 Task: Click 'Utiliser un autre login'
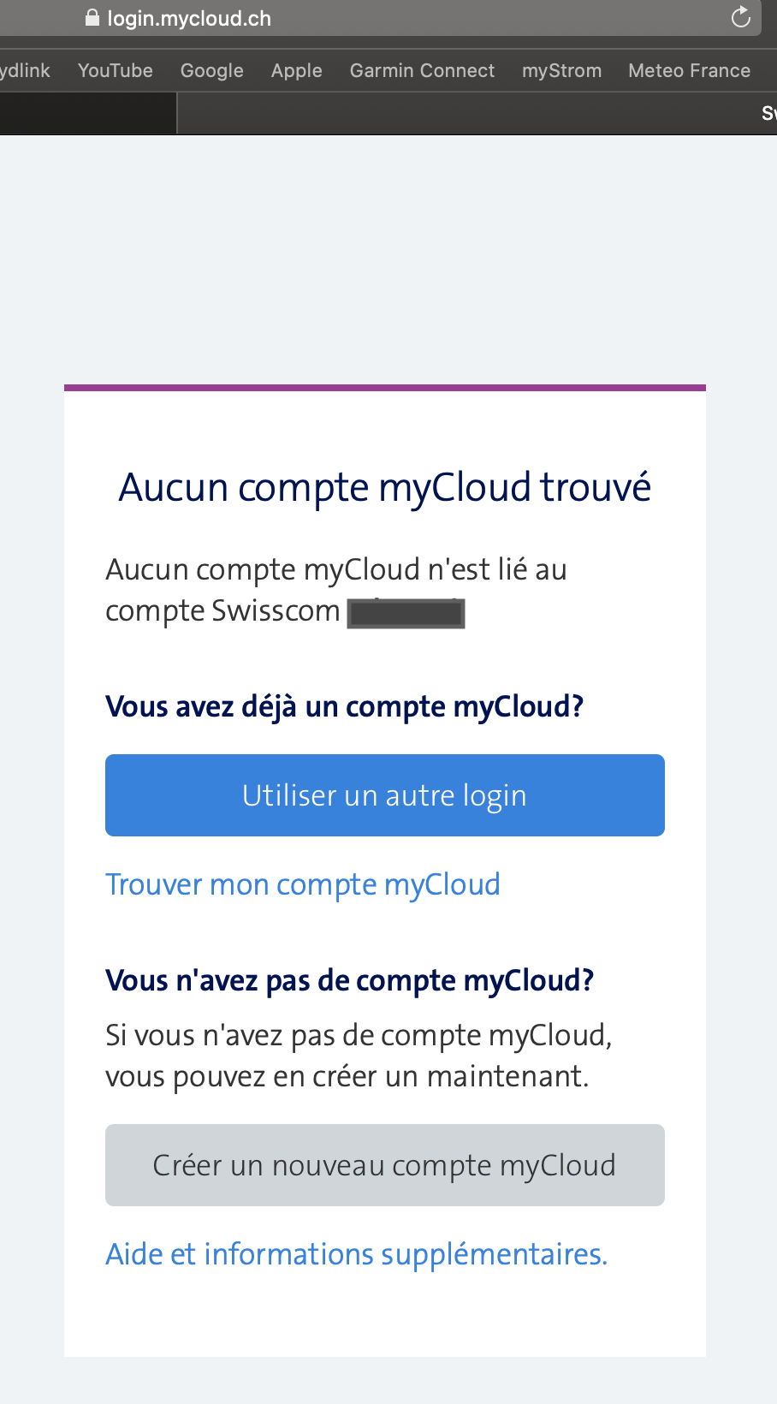[384, 794]
